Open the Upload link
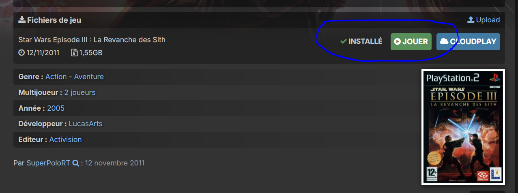The width and height of the screenshot is (518, 193). (x=484, y=20)
